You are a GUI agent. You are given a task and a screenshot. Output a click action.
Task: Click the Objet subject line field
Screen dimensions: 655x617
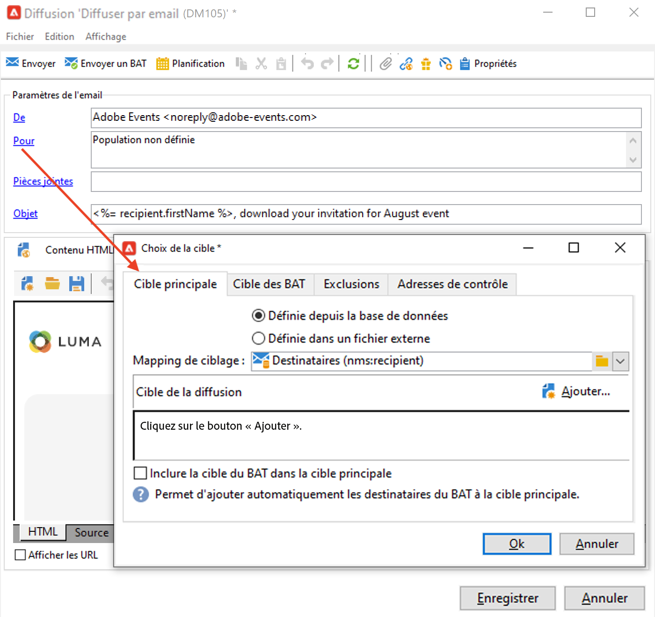tap(366, 214)
